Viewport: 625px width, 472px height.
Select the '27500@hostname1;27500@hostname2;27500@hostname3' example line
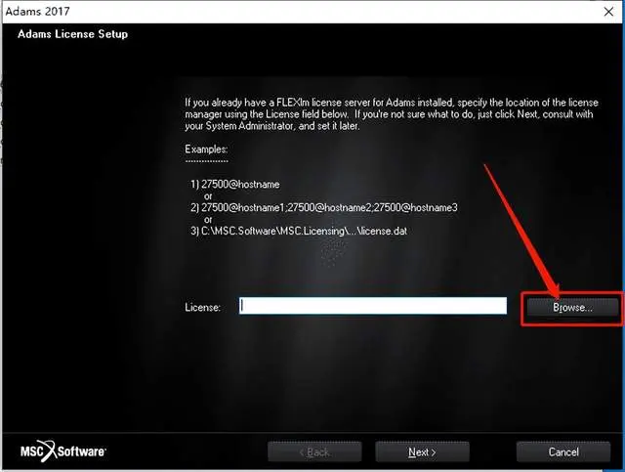coord(324,207)
